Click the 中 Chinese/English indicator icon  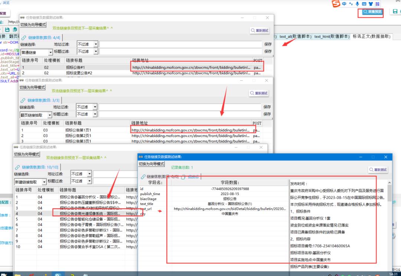coord(344,3)
